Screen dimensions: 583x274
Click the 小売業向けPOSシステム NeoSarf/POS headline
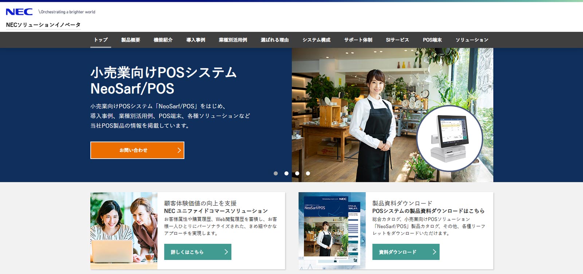164,80
